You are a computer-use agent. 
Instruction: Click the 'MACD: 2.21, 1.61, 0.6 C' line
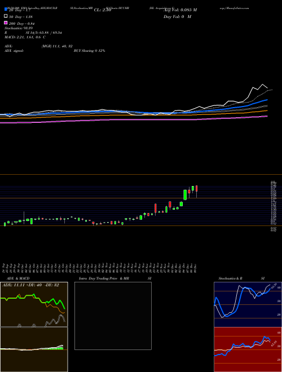(25, 37)
